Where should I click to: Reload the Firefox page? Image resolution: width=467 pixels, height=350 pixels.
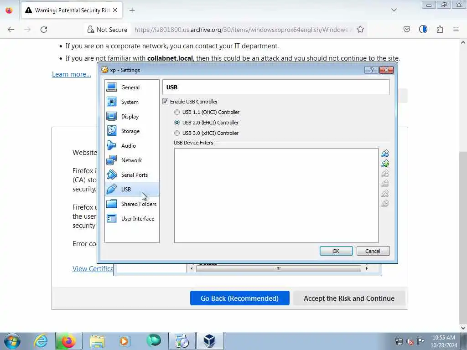coord(44,30)
